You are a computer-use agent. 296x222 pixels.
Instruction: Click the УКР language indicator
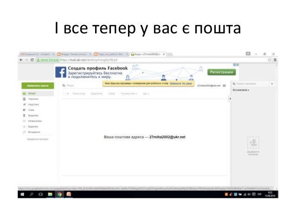(x=259, y=194)
